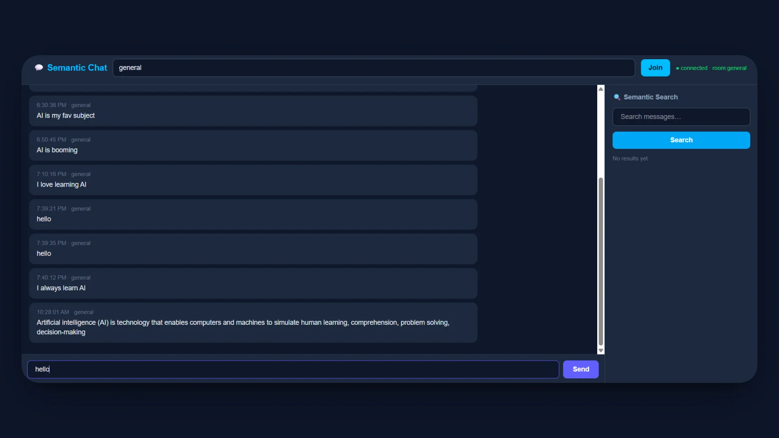
Task: Click the Search messages input box
Action: [x=681, y=117]
